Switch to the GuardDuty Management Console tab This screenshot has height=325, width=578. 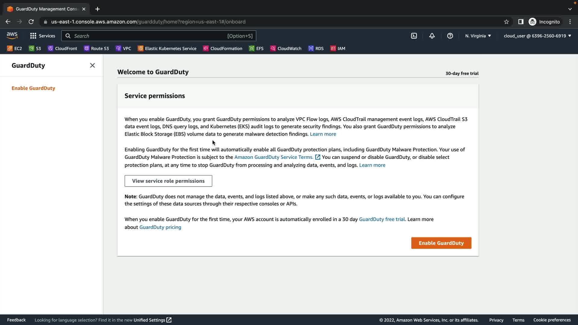tap(45, 9)
